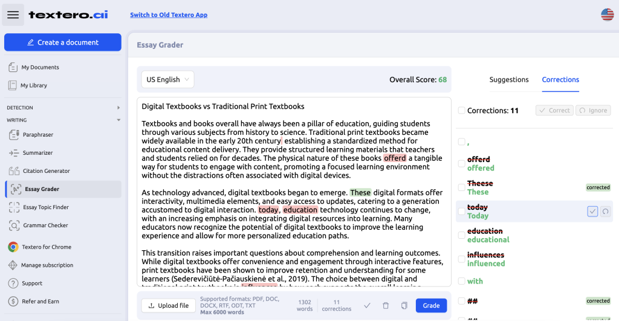Click the Support question mark icon
This screenshot has width=619, height=321.
(x=13, y=283)
